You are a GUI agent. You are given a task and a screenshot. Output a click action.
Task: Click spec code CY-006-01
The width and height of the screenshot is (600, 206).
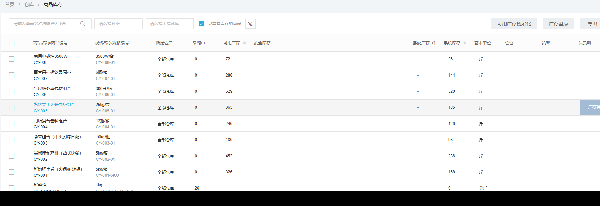106,95
